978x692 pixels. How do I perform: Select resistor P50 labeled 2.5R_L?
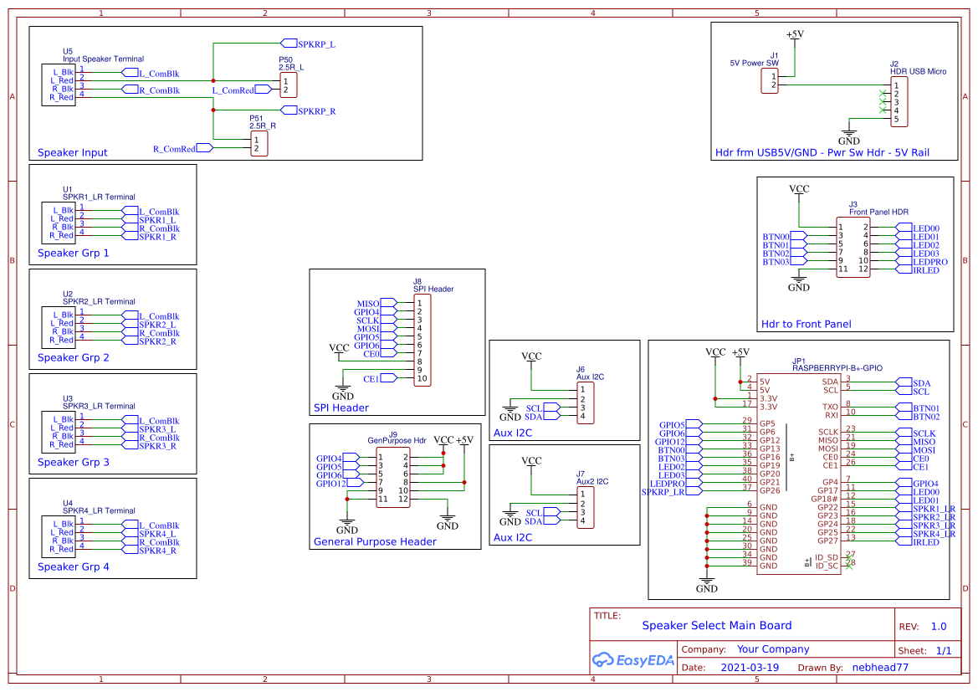(x=288, y=85)
